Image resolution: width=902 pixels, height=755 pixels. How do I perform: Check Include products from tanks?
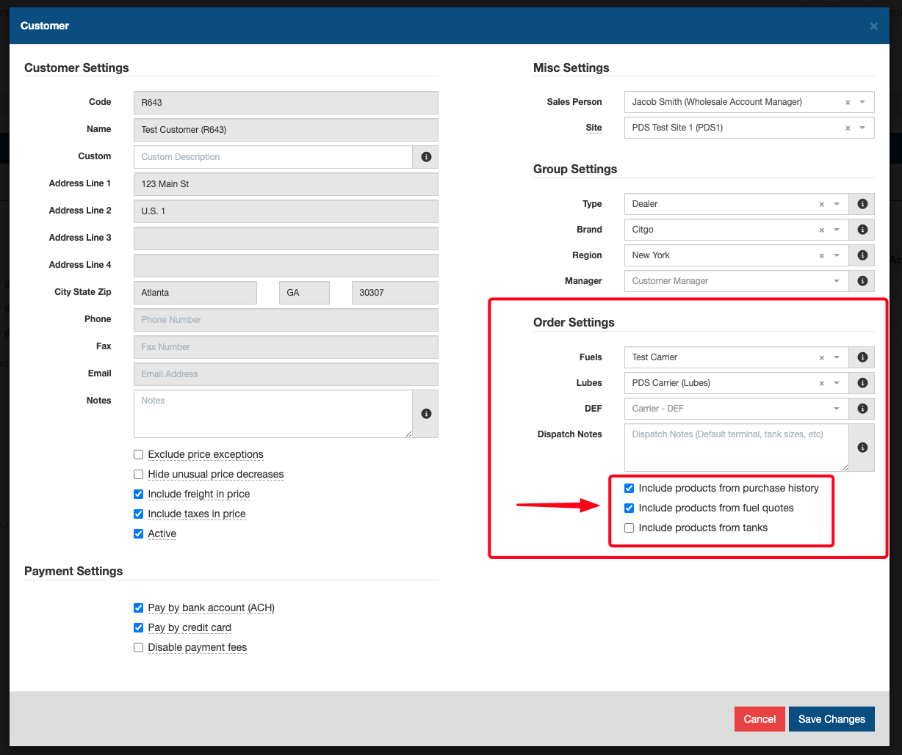(629, 528)
